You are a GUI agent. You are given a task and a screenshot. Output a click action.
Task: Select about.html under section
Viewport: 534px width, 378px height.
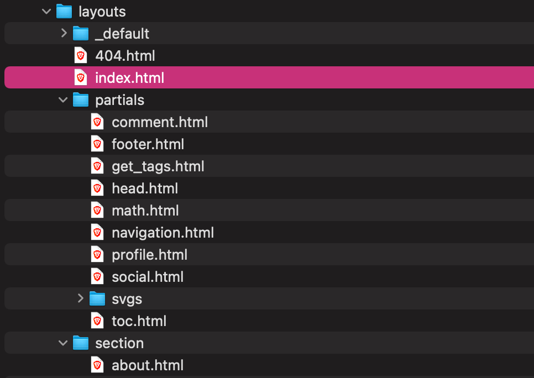pyautogui.click(x=147, y=365)
